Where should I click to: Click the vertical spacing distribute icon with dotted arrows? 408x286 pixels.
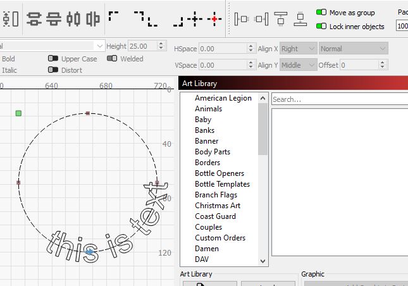coord(6,19)
